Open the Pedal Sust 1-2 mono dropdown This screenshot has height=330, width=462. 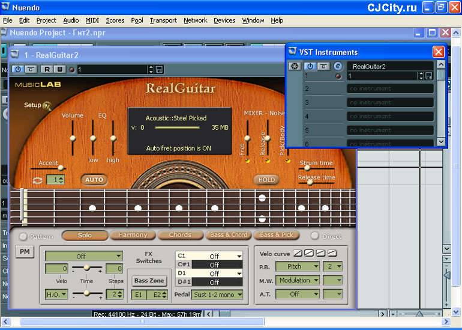(x=217, y=295)
